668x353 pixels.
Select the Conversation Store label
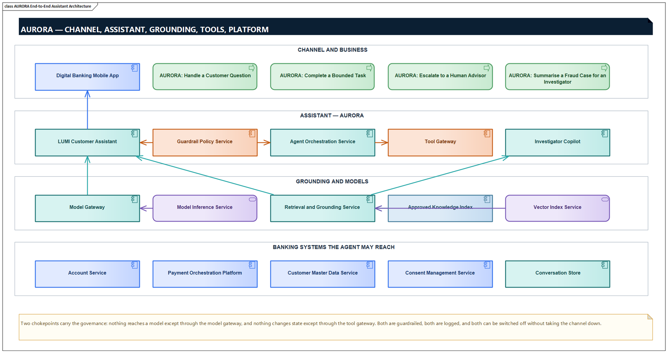[x=558, y=273]
